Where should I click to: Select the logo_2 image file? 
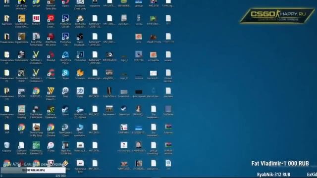(x=124, y=57)
